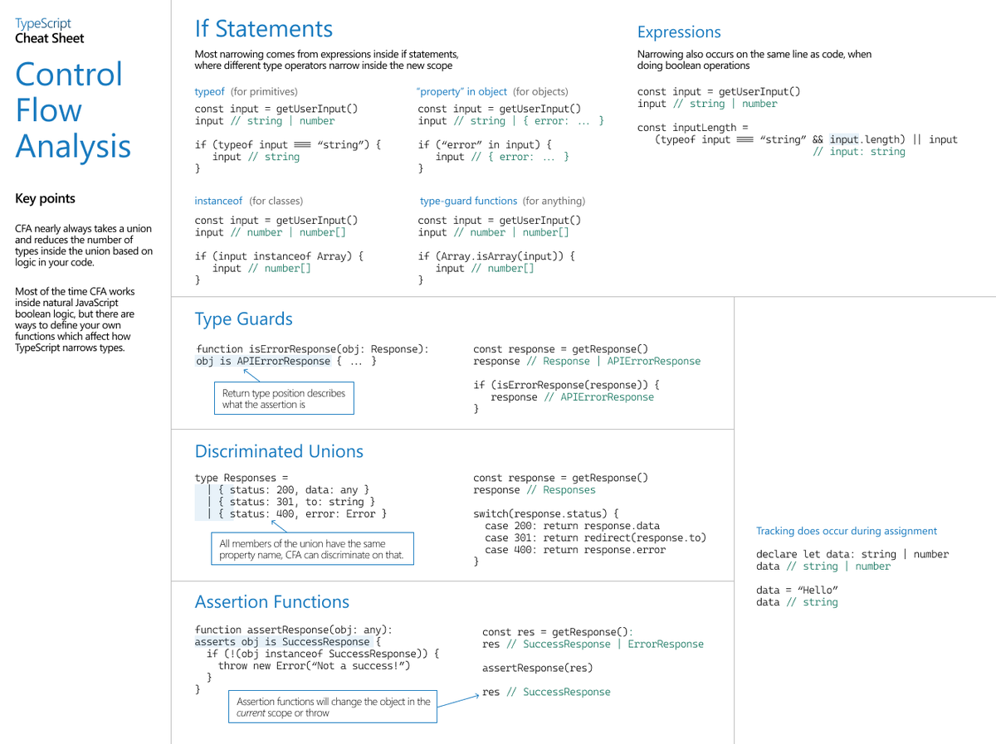Click the "If Statements" section heading
The height and width of the screenshot is (744, 996).
pos(263,28)
